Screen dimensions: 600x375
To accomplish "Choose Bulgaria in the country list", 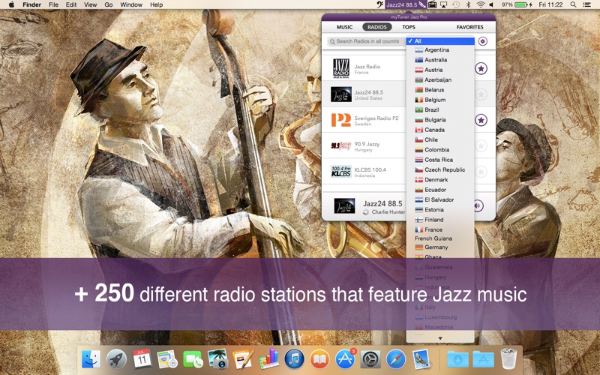I will pyautogui.click(x=440, y=119).
